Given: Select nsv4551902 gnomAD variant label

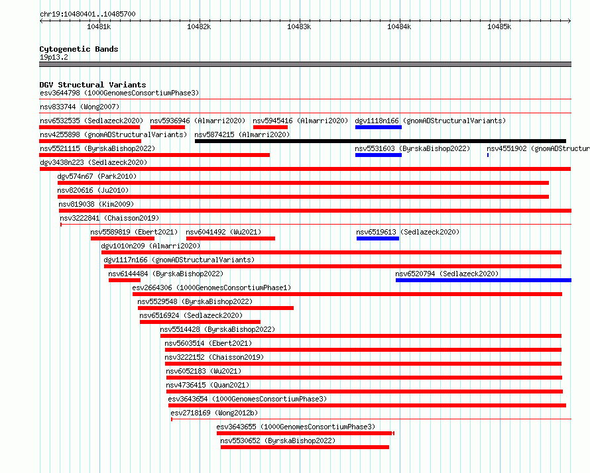Looking at the screenshot, I should [x=538, y=148].
